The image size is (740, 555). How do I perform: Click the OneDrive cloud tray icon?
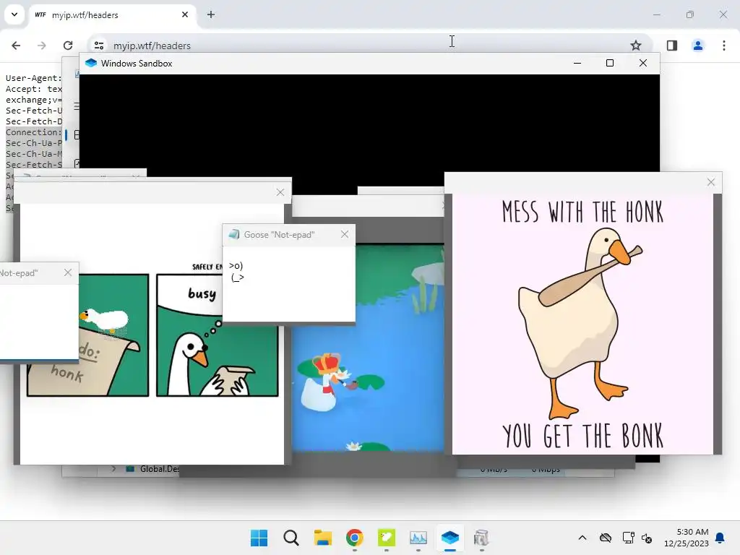(x=606, y=538)
